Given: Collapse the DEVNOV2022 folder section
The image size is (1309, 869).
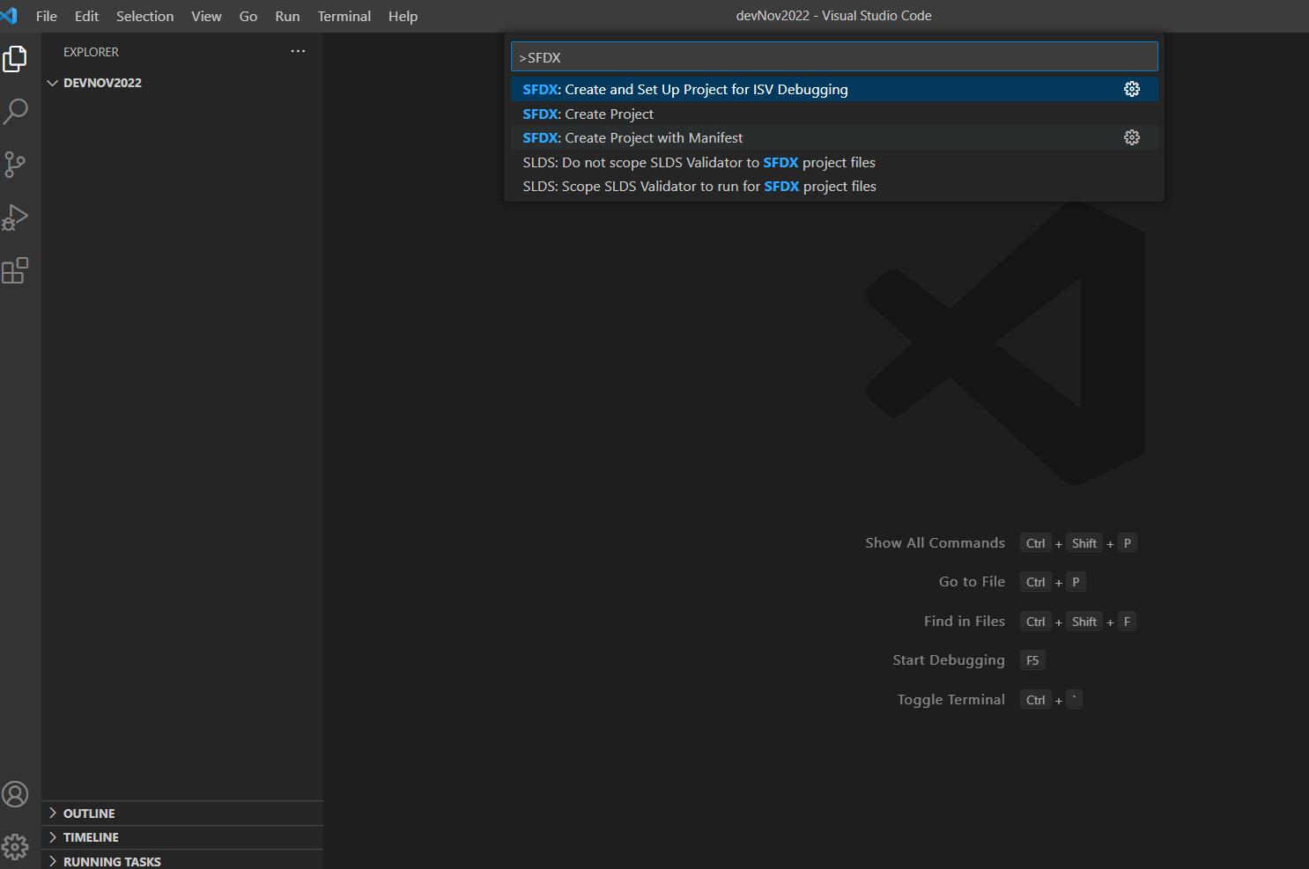Looking at the screenshot, I should pos(182,83).
